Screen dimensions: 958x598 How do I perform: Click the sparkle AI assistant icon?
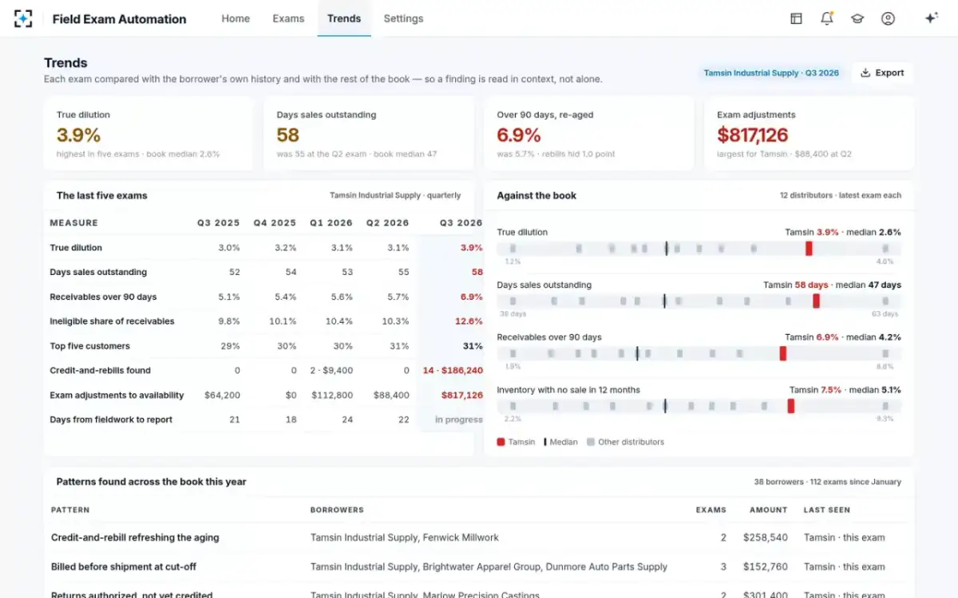pos(931,18)
